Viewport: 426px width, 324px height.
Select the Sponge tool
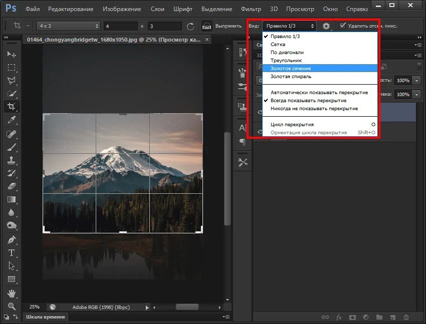point(12,225)
